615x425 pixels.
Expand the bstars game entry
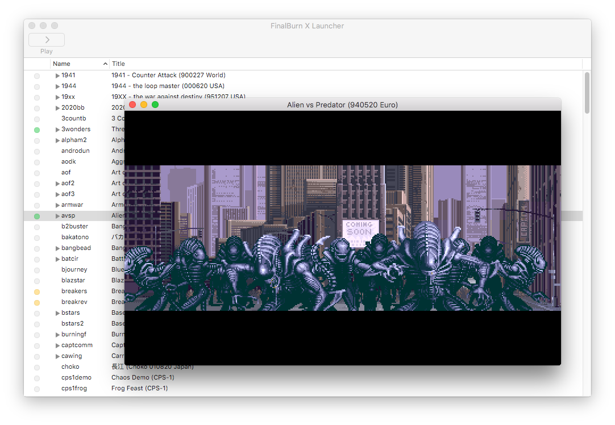click(57, 312)
